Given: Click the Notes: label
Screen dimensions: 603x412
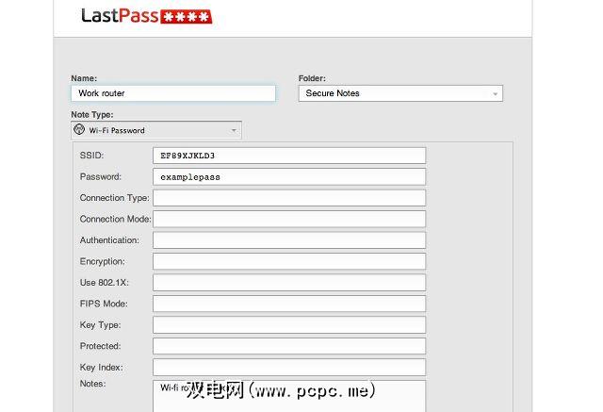Looking at the screenshot, I should pos(92,384).
